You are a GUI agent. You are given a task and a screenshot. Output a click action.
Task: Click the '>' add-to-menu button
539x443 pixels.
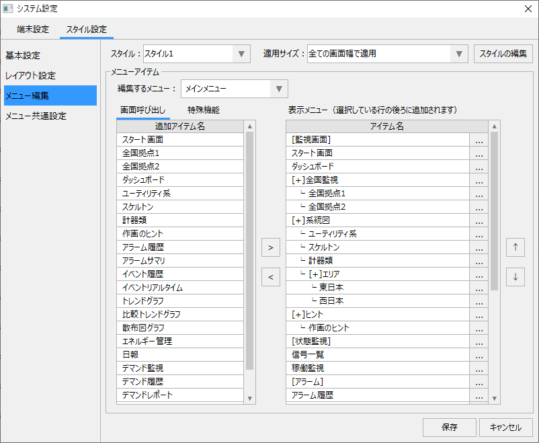(270, 247)
